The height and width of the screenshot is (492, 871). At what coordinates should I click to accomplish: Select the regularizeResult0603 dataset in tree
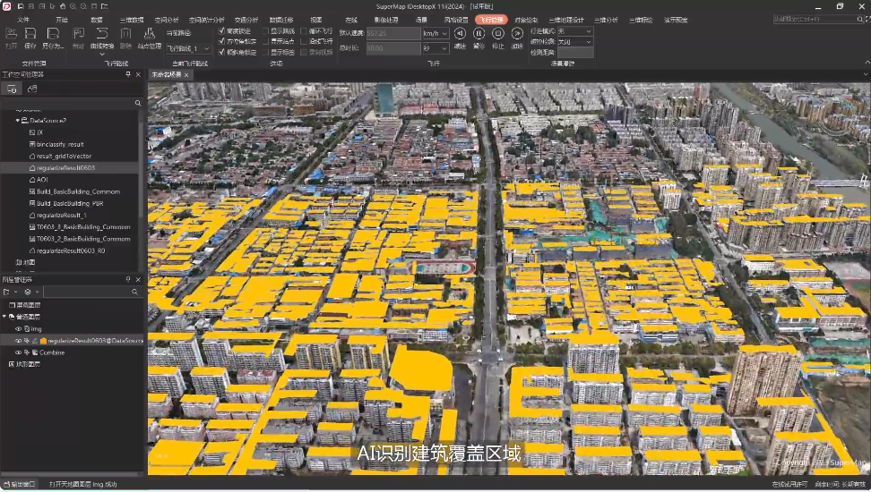pyautogui.click(x=65, y=168)
